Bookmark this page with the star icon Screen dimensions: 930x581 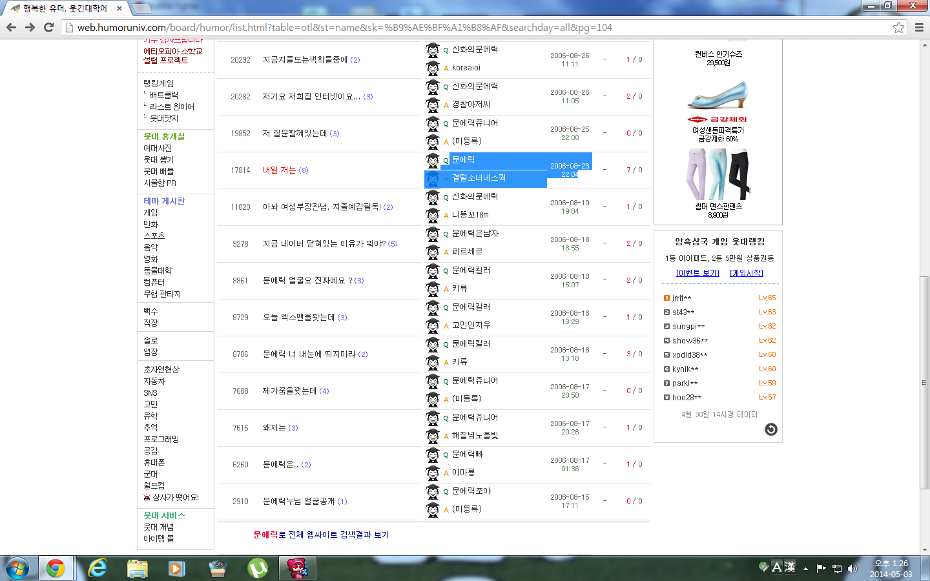tap(898, 27)
